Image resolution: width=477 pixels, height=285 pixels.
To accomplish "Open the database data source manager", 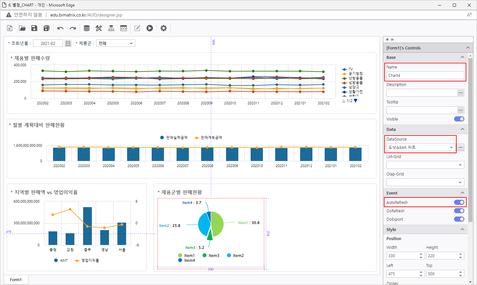I will [86, 28].
